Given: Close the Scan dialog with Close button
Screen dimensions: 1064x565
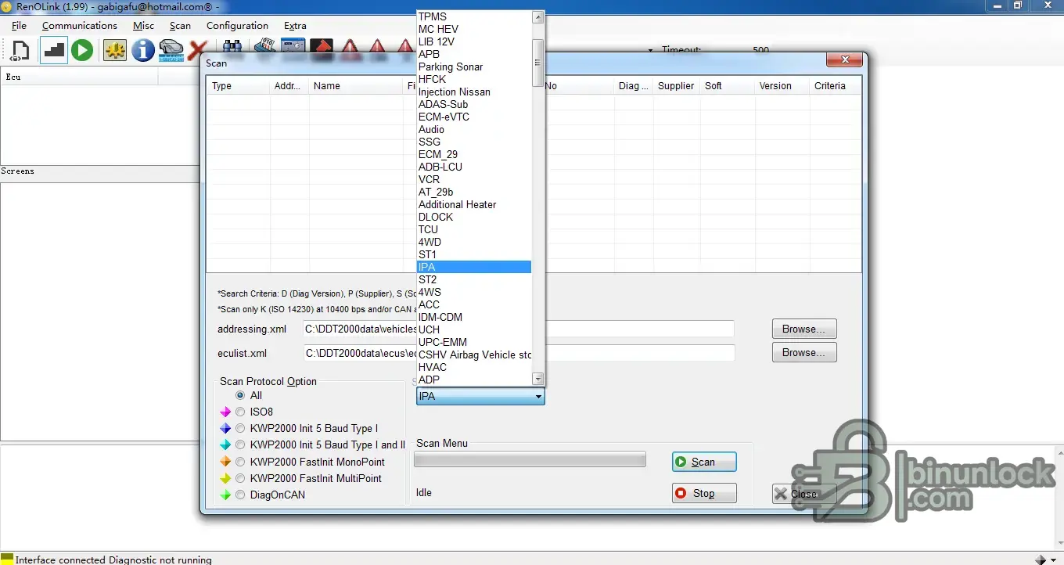Looking at the screenshot, I should coord(804,494).
